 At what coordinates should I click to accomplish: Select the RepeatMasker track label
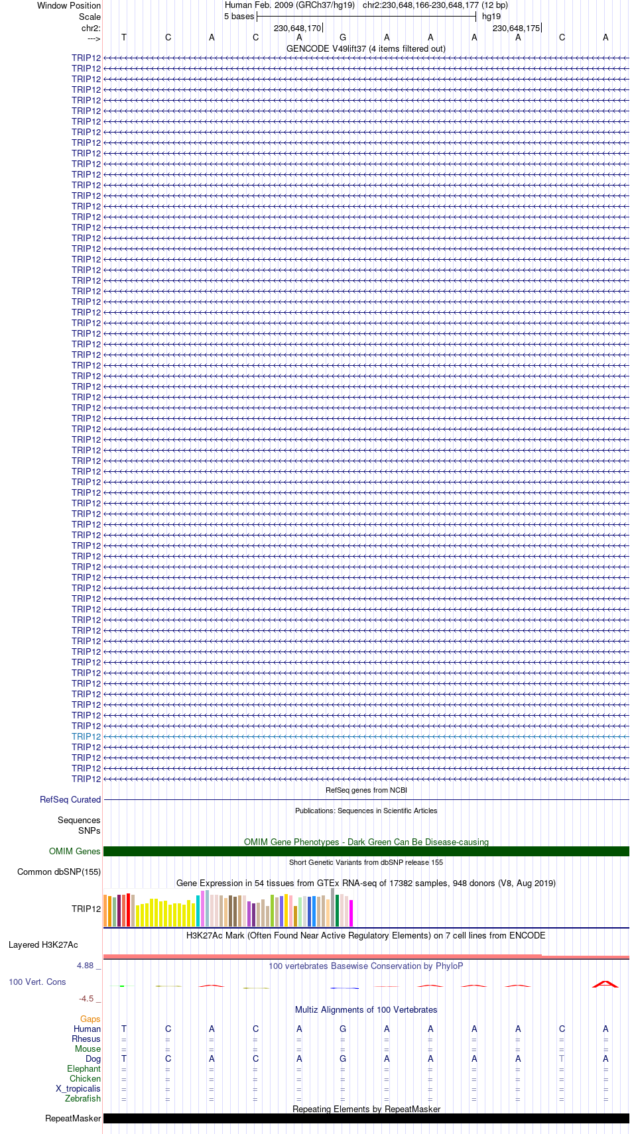[x=73, y=1119]
